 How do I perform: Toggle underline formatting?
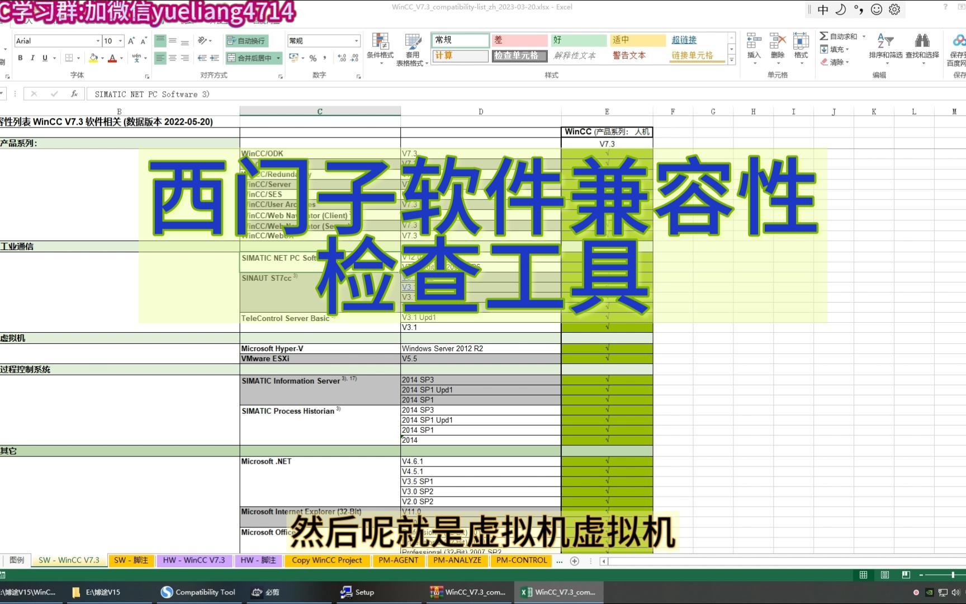click(x=45, y=58)
